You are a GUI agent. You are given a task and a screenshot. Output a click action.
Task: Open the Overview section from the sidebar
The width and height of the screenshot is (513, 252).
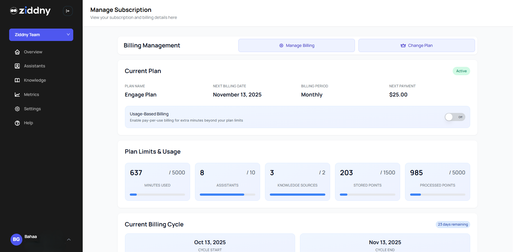coord(33,52)
